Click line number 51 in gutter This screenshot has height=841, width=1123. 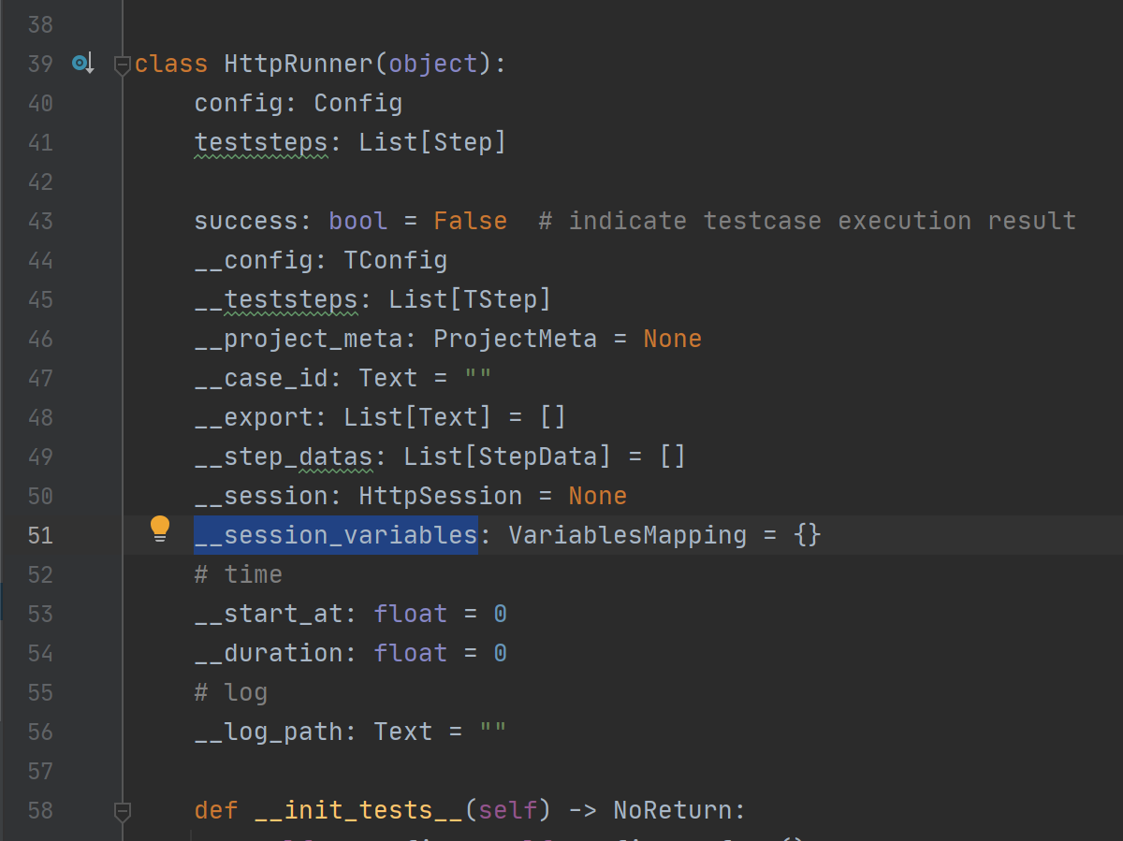[40, 535]
